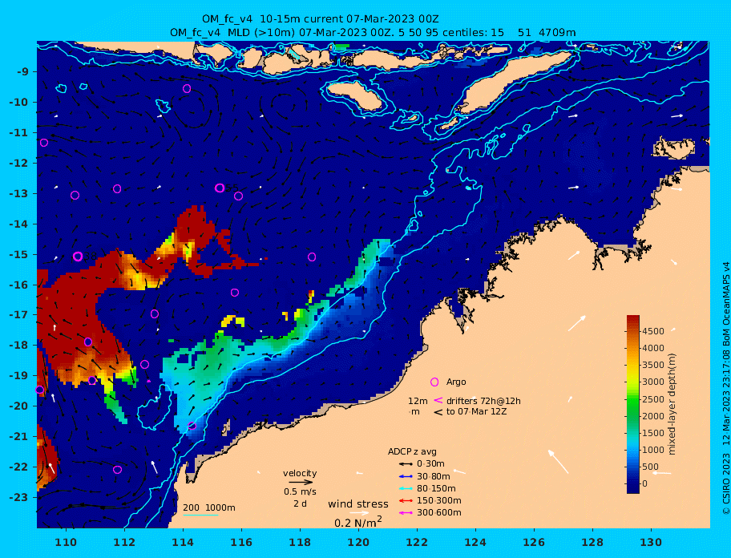Click the 'MLD (>10m)' centiles title line
Image resolution: width=731 pixels, height=558 pixels.
tap(373, 33)
